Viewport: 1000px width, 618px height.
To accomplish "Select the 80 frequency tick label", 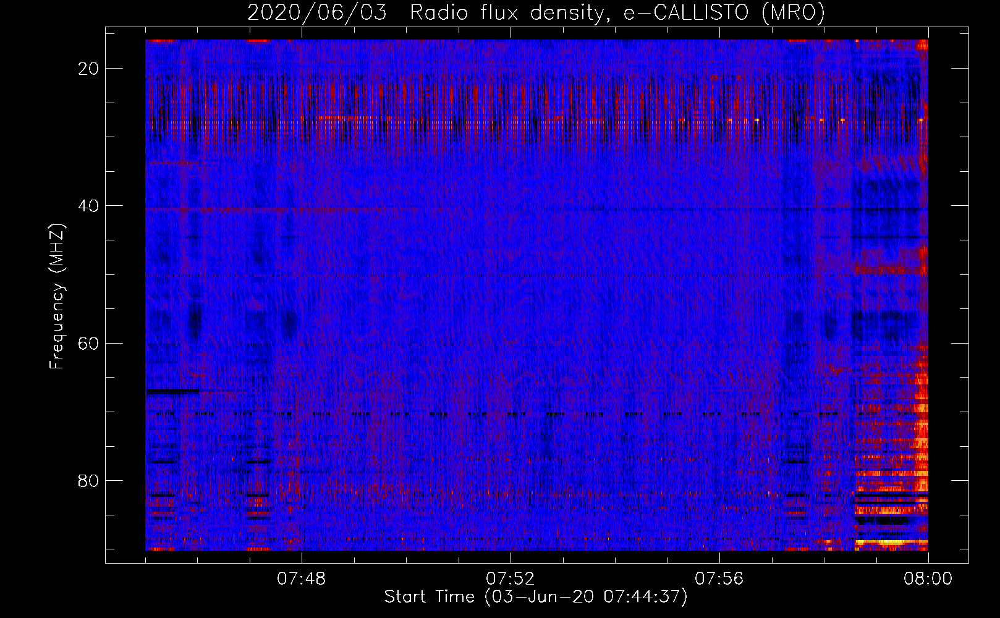I will (x=89, y=480).
